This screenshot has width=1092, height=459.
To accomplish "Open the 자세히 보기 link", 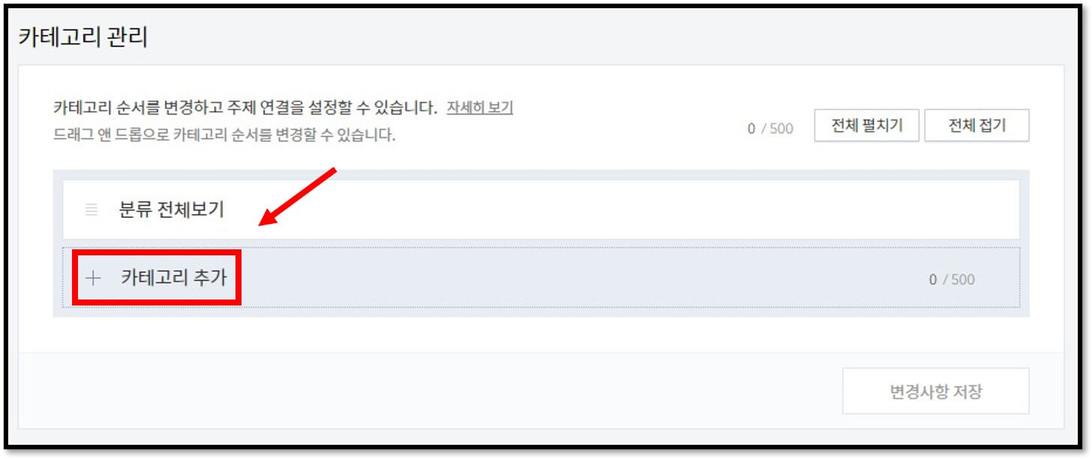I will [x=480, y=107].
